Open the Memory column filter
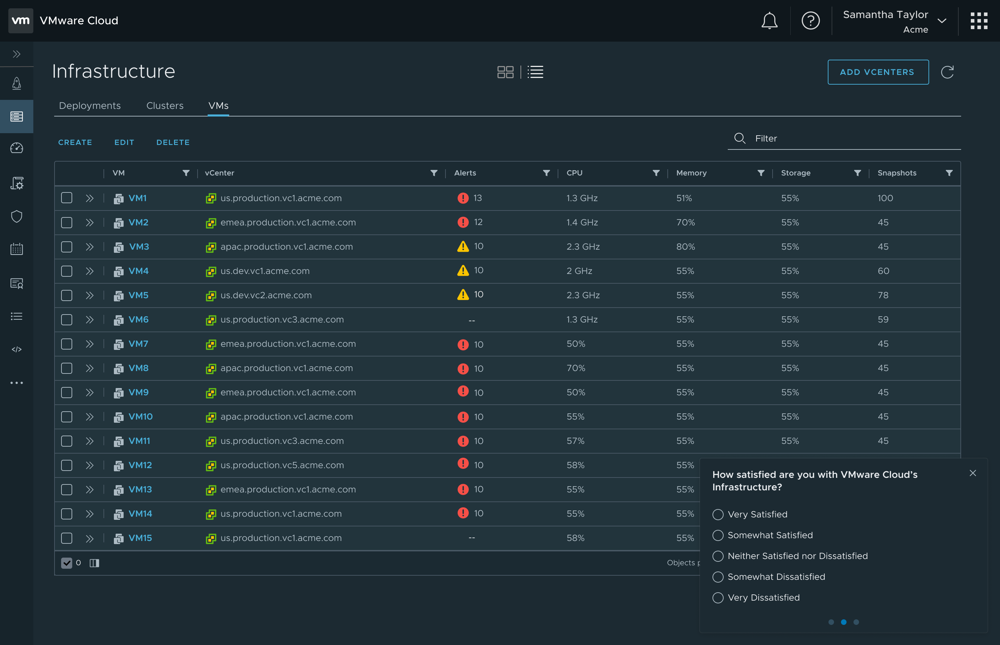Image resolution: width=1000 pixels, height=645 pixels. [761, 173]
